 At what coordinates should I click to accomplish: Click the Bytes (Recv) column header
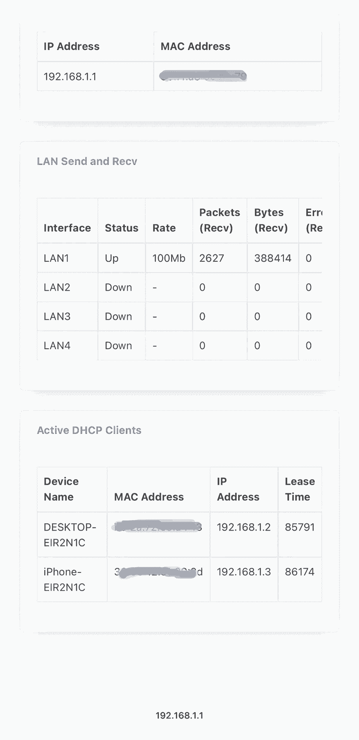pos(271,220)
